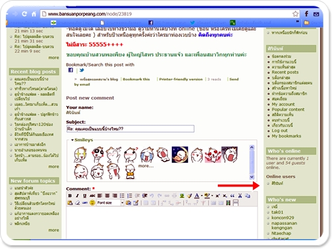The width and height of the screenshot is (332, 249).
Task: Open 'Printer-friendly version' link
Action: coord(181,79)
